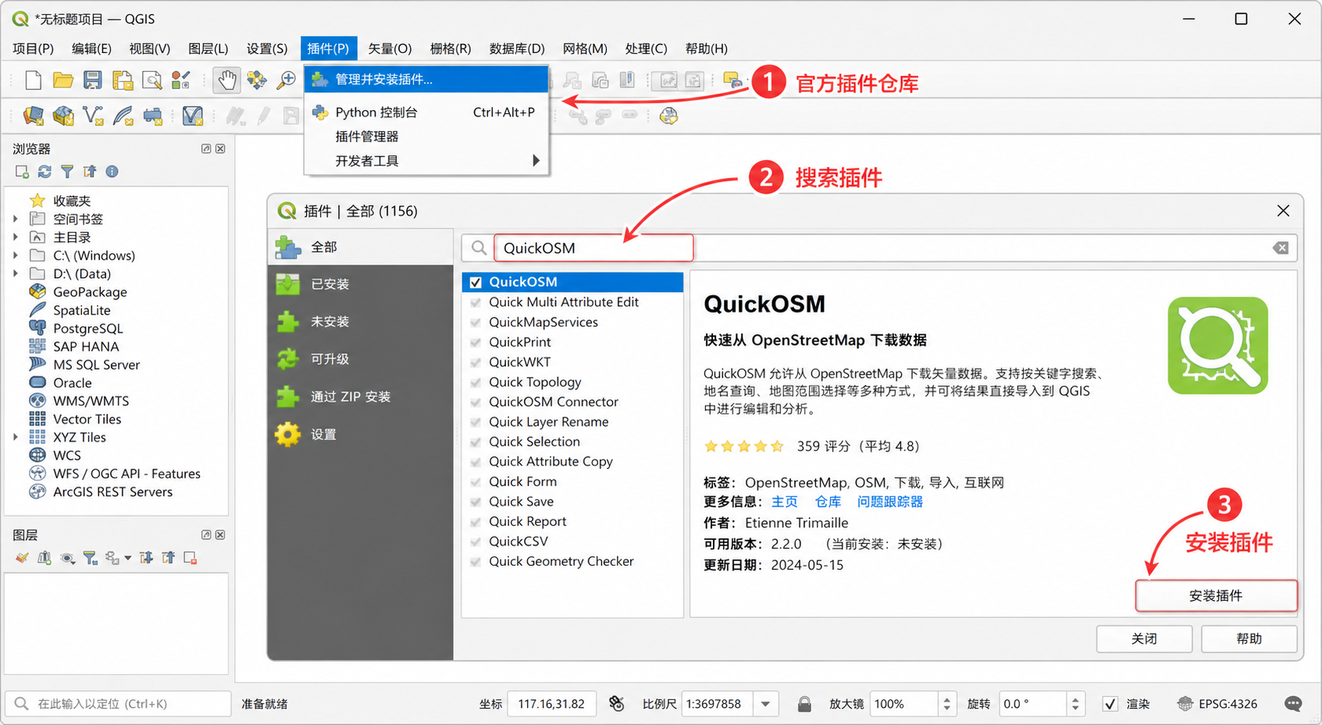Click the 安装插件 button
Screen dimensions: 1322x725
(1216, 595)
